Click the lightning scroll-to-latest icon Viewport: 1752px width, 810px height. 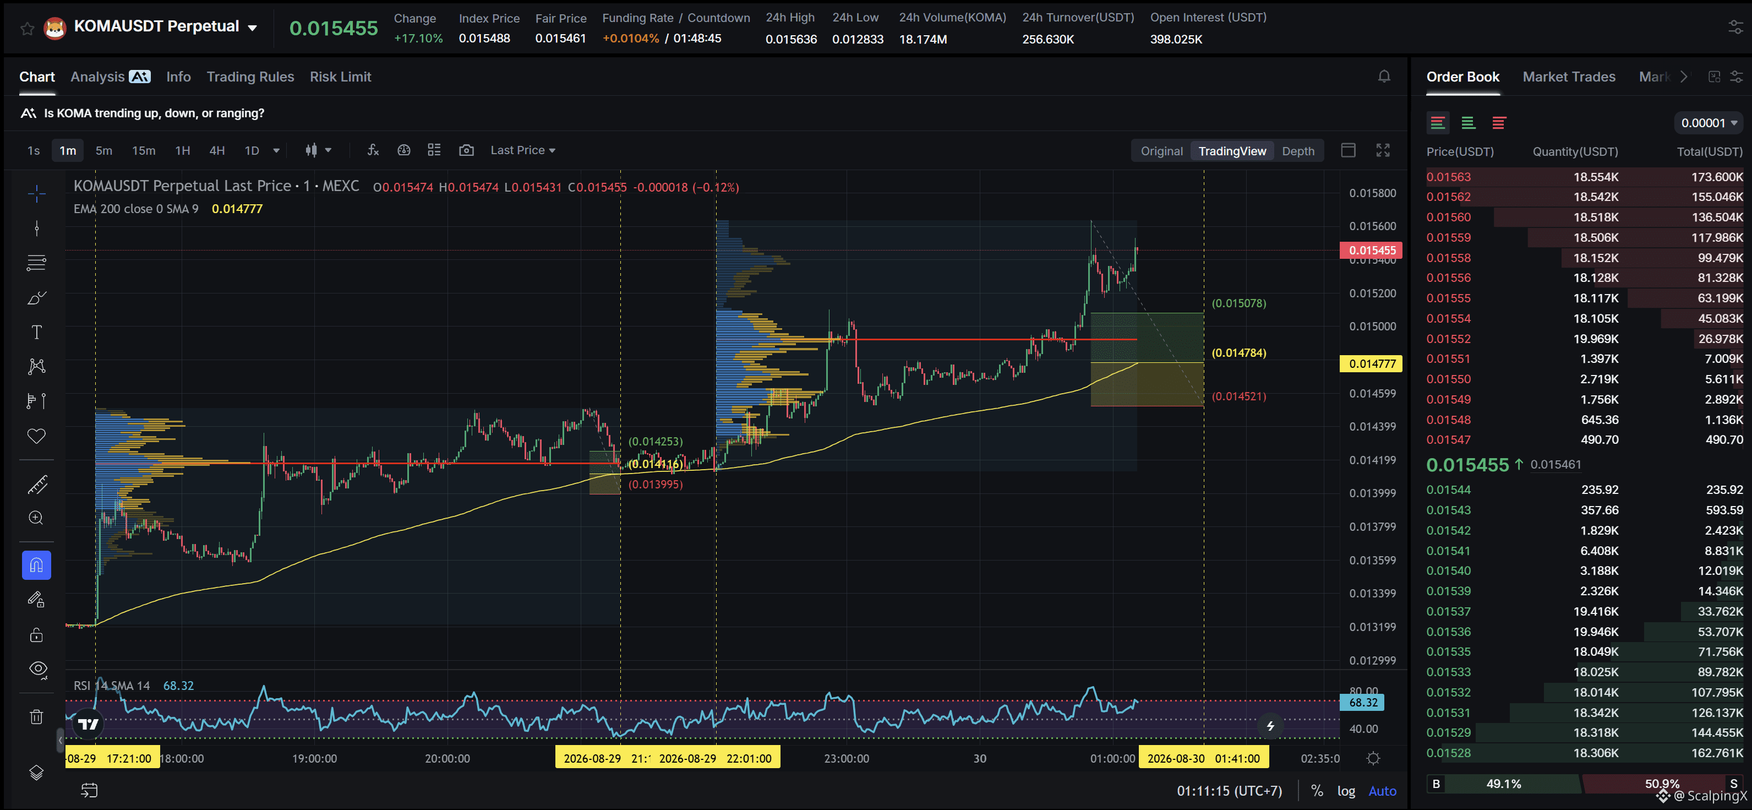[x=1270, y=726]
